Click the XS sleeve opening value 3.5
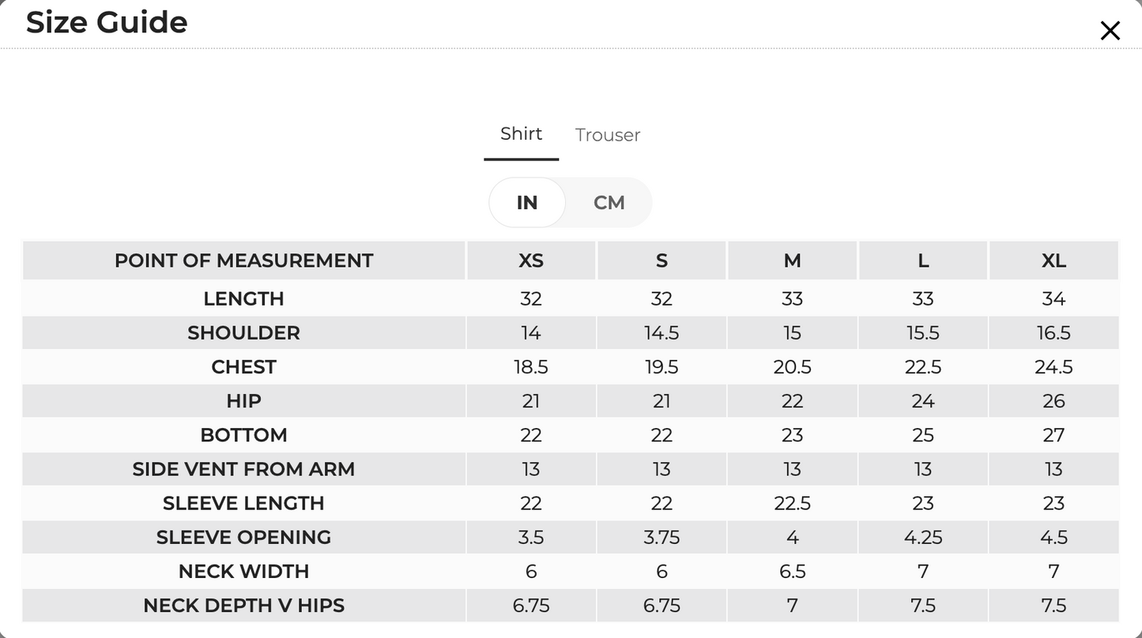Screen dimensions: 1142x638 pyautogui.click(x=531, y=538)
